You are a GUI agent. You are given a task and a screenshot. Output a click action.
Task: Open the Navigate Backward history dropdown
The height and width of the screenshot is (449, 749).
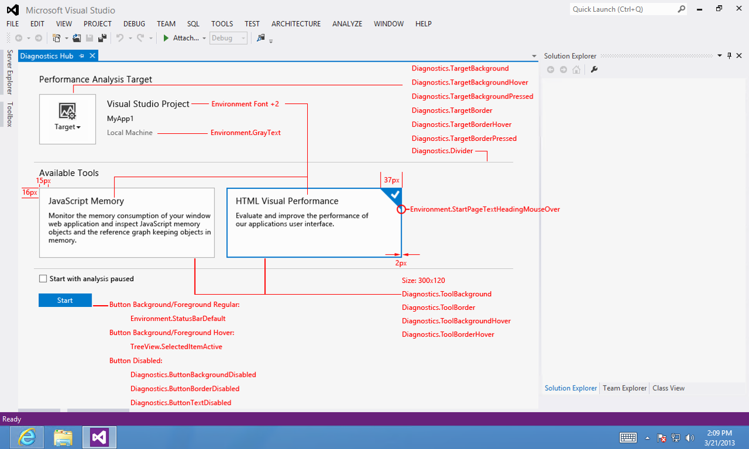point(28,39)
